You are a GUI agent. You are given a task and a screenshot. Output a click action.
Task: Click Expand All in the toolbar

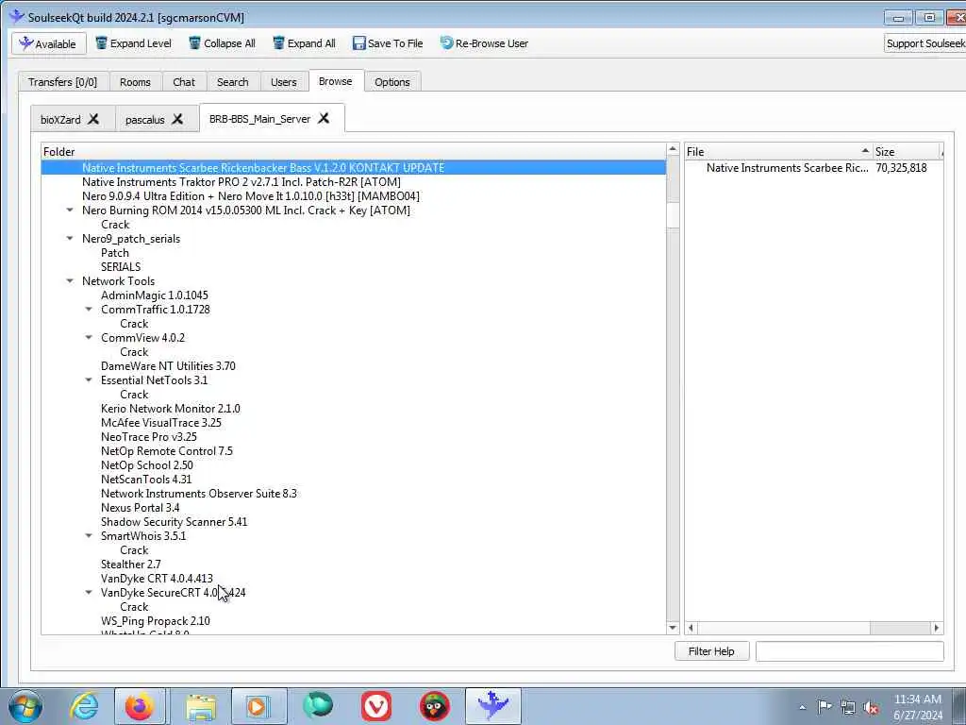click(x=305, y=43)
